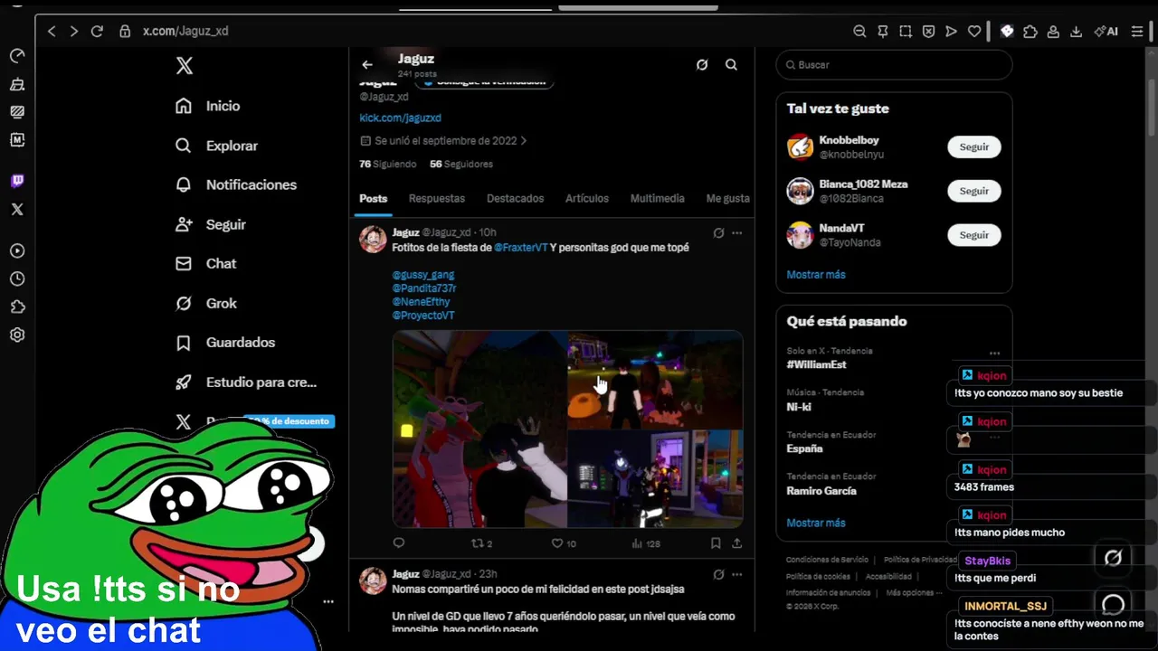Open the @FraxterVT mention in the post
Screen dimensions: 1158x651
pos(521,248)
